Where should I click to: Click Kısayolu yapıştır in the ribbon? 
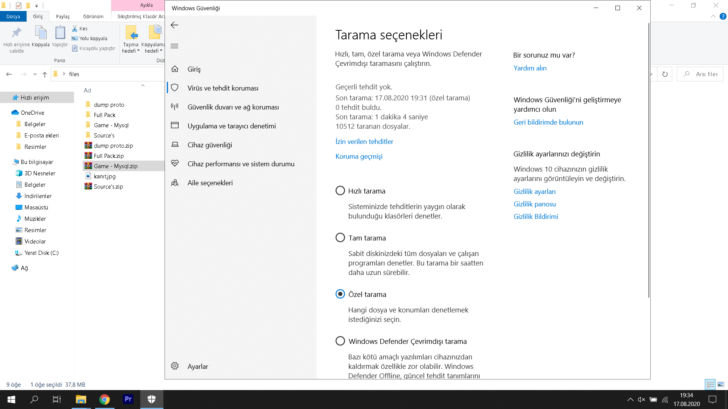pos(94,48)
